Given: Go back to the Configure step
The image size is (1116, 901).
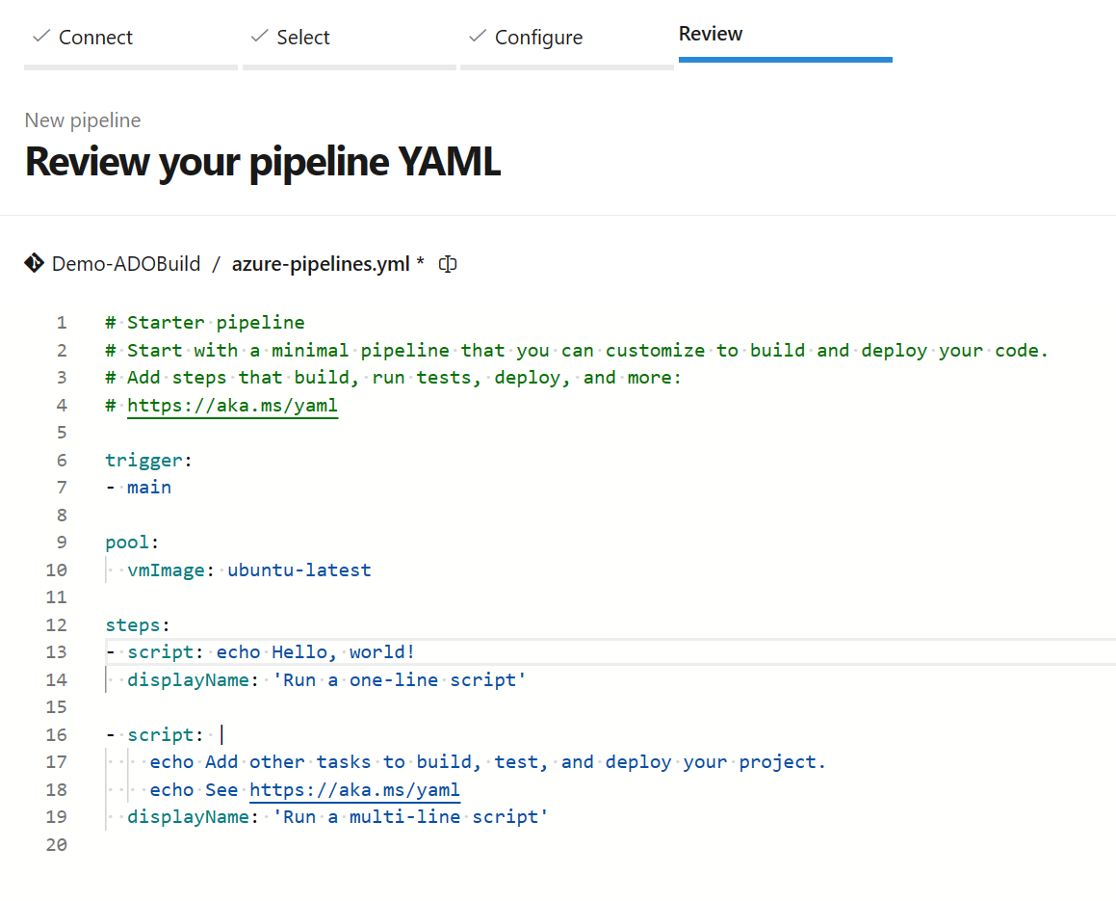Looking at the screenshot, I should pyautogui.click(x=538, y=37).
